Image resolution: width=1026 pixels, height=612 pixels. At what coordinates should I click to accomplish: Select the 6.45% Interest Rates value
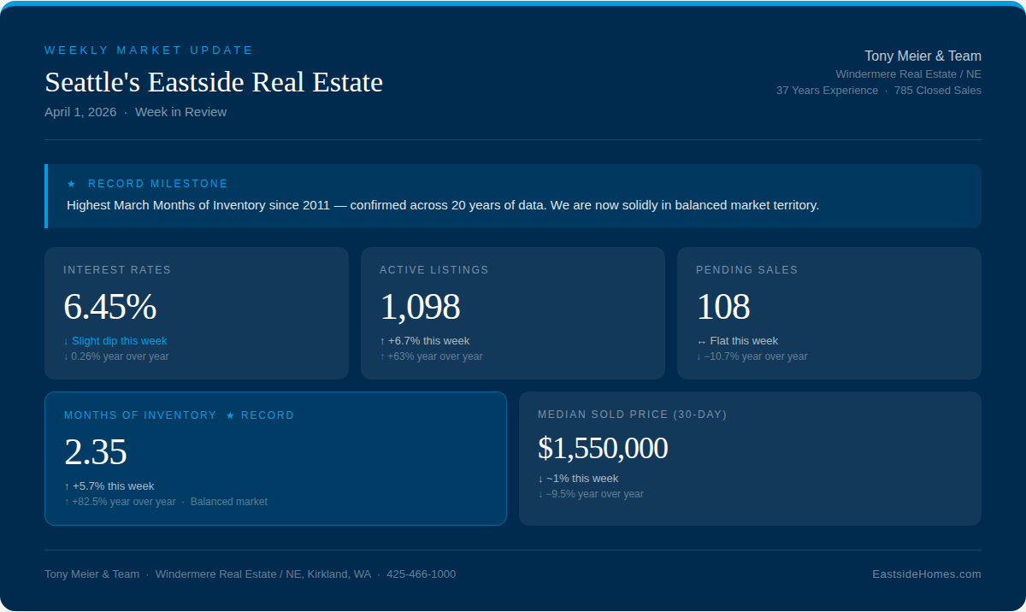109,307
